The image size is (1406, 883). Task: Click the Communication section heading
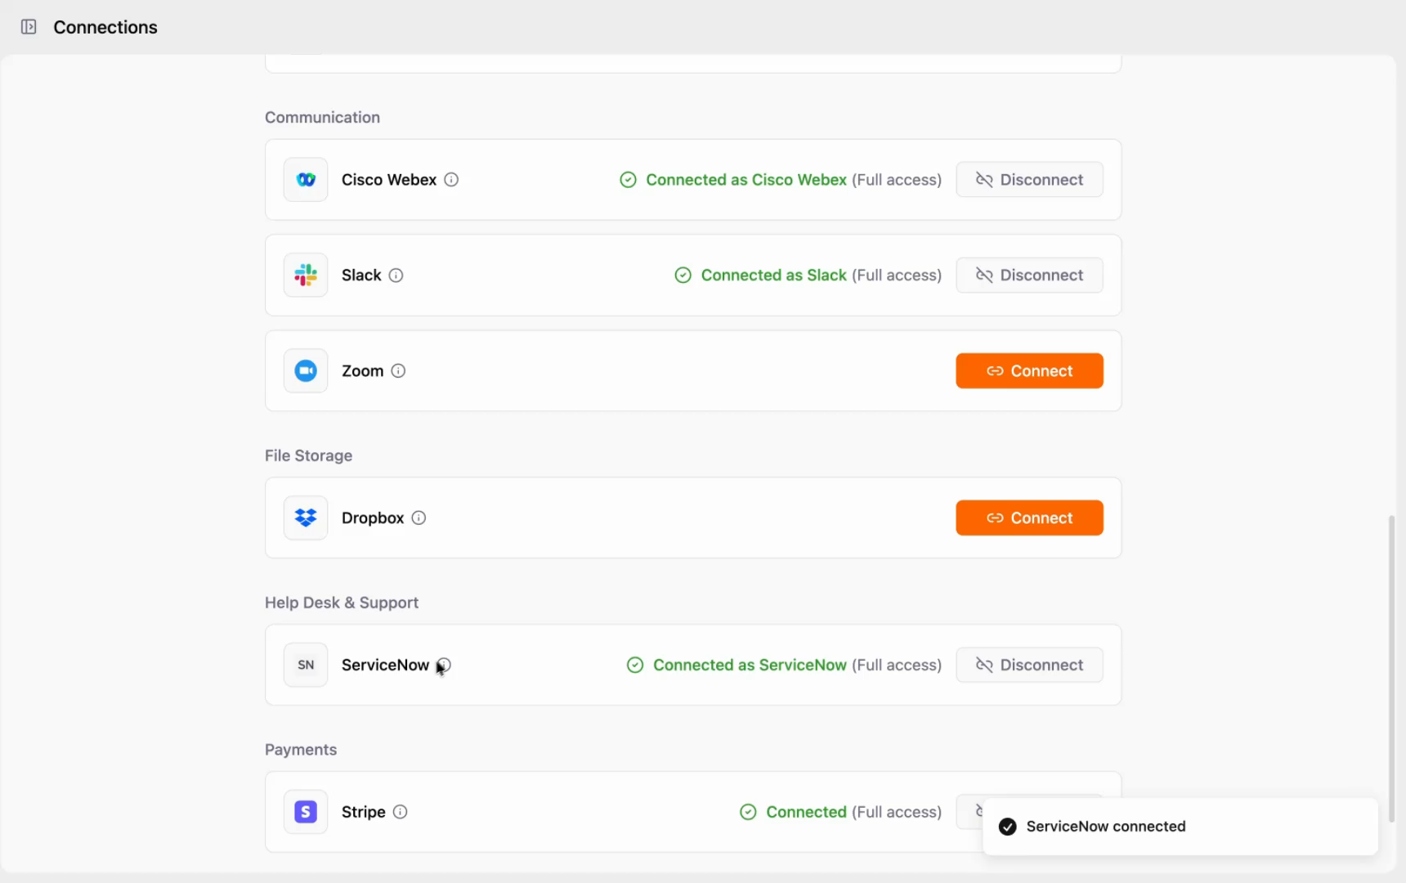(x=322, y=117)
